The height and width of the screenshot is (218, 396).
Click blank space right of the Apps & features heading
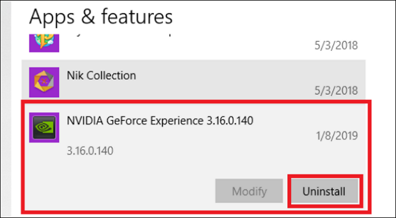coord(278,16)
